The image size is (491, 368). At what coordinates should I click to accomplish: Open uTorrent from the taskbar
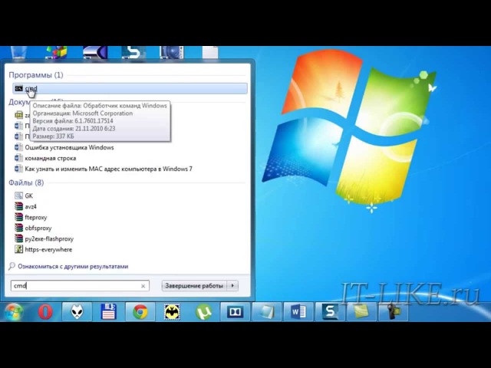coord(203,312)
